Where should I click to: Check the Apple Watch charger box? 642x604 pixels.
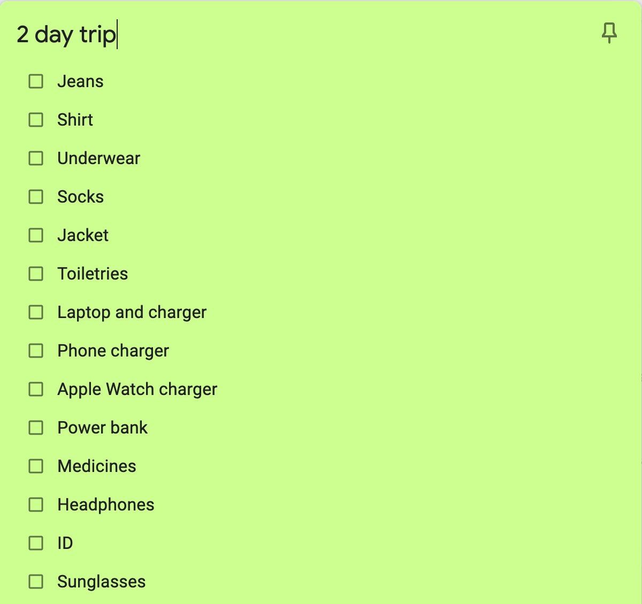pyautogui.click(x=36, y=389)
